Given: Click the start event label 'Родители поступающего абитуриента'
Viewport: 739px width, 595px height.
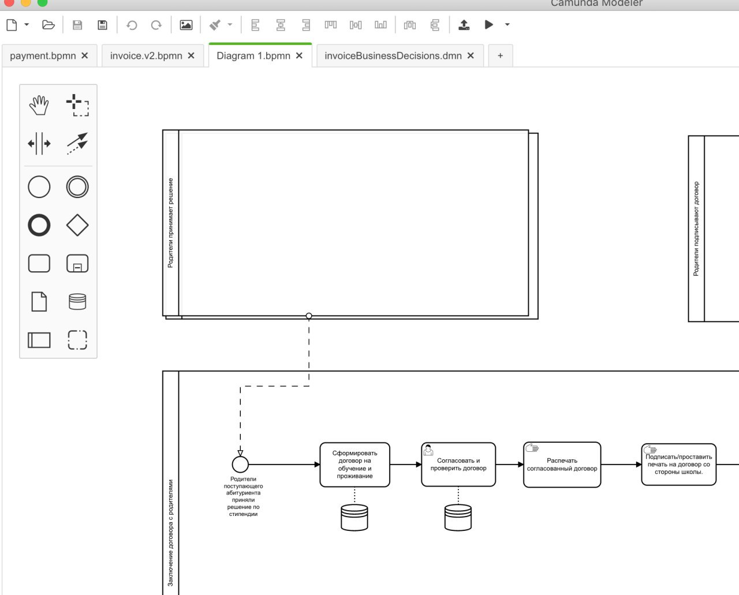Looking at the screenshot, I should tap(243, 496).
